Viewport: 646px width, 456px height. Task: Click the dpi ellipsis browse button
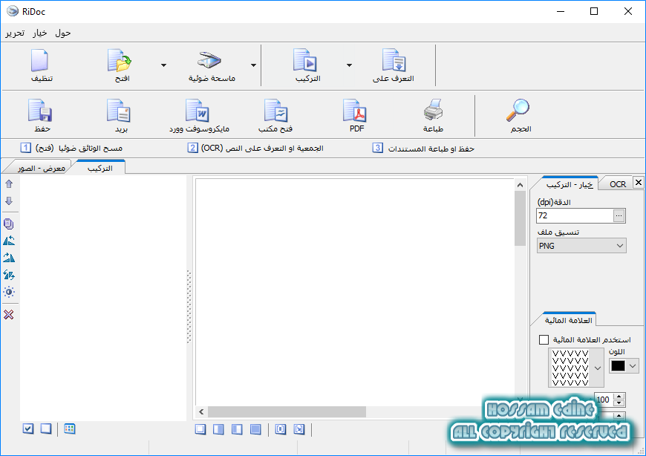619,216
